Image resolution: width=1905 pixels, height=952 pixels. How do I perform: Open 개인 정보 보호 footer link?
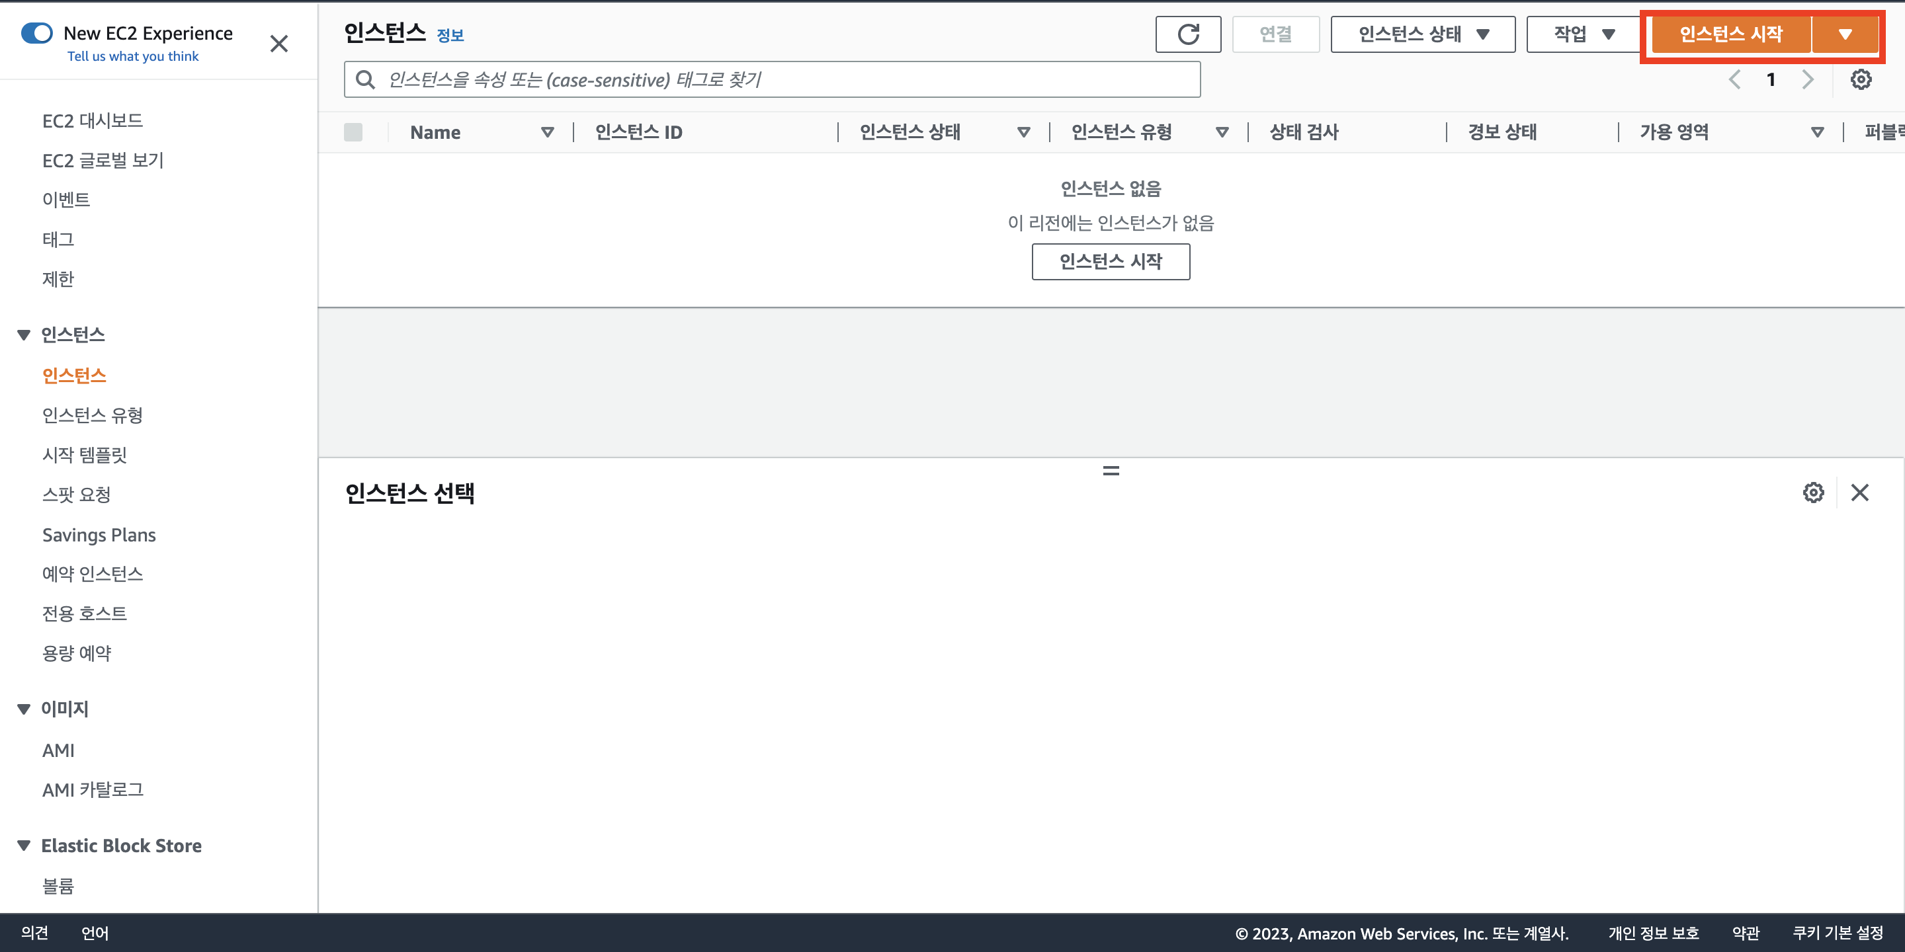[x=1653, y=933]
